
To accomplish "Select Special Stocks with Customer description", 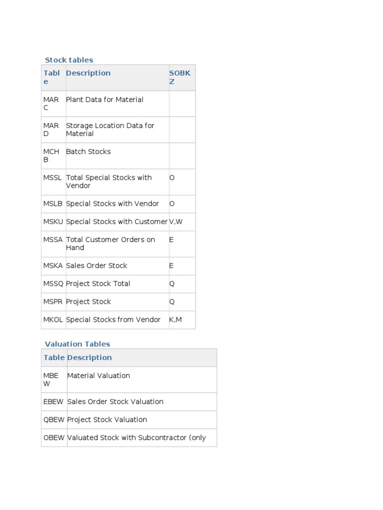I will pyautogui.click(x=117, y=222).
